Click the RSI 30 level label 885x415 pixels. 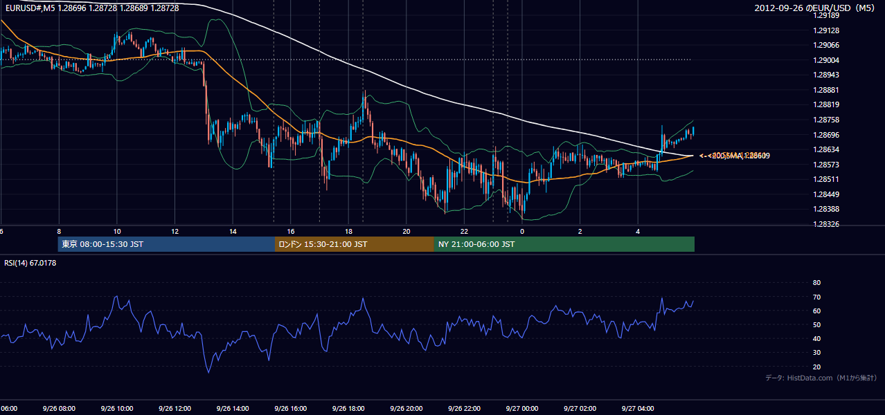(816, 353)
